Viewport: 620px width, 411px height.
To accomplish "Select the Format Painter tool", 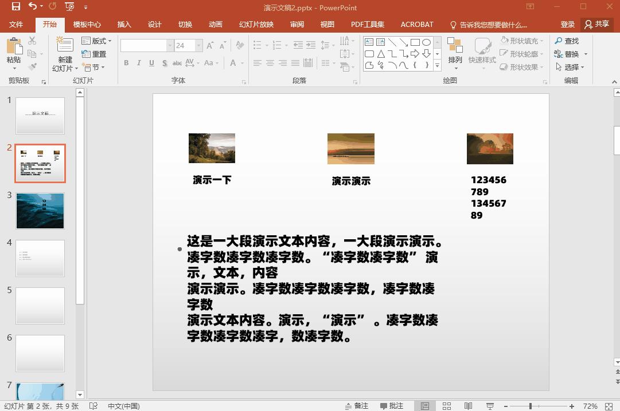I will 32,66.
